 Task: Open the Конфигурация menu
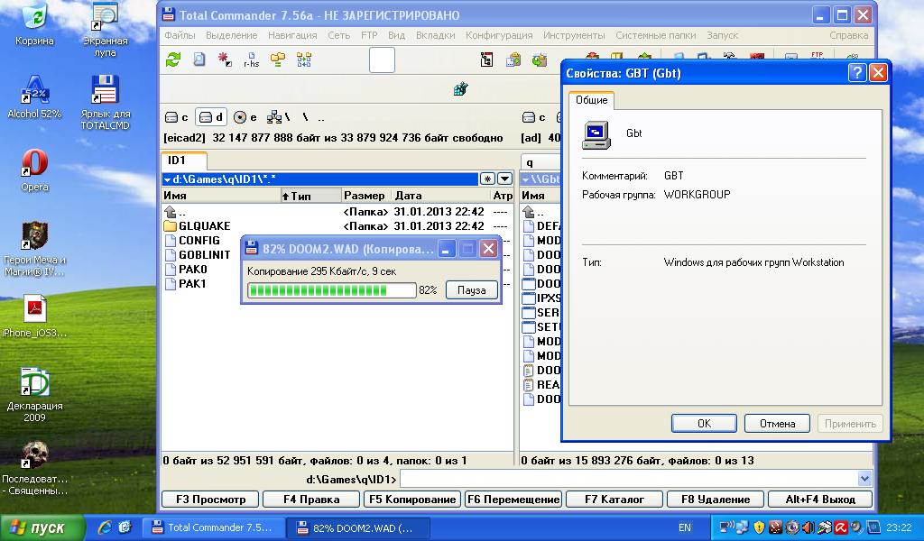(x=499, y=35)
